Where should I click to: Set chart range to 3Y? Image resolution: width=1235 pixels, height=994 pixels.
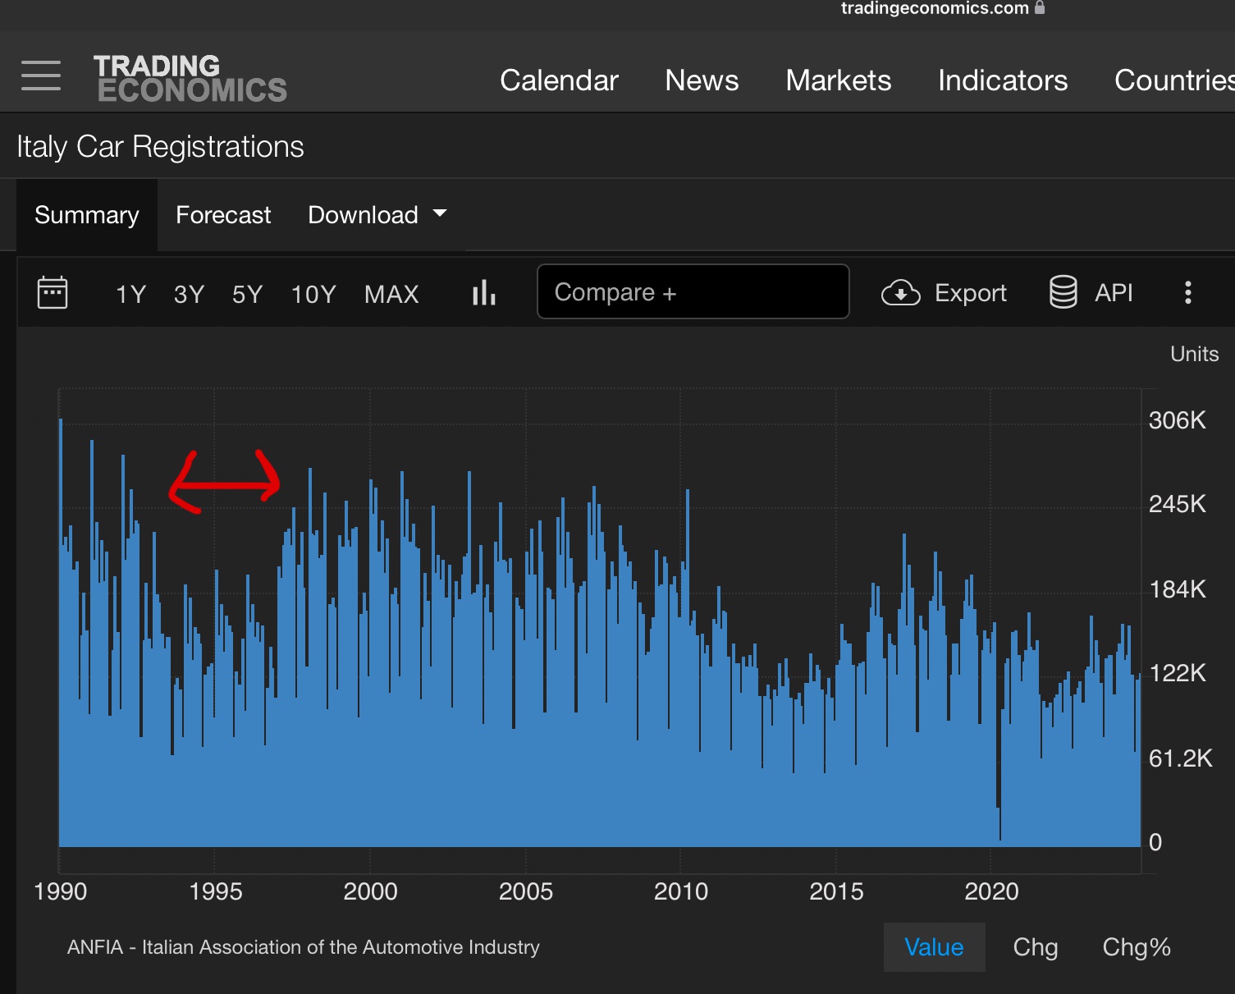189,294
